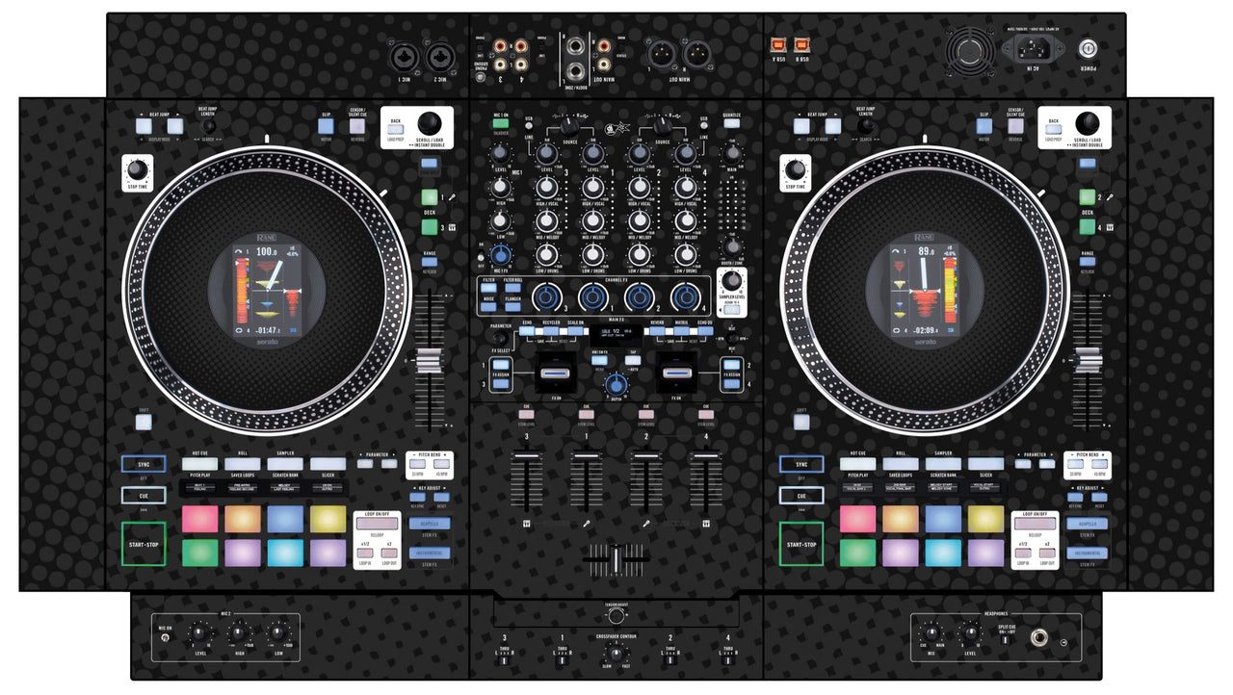
Task: Select the Deck 2 button on right deck
Action: [1087, 196]
